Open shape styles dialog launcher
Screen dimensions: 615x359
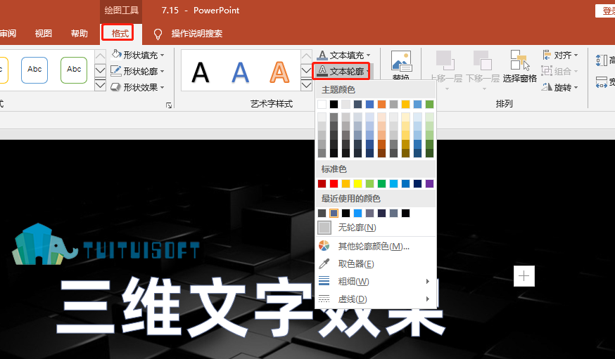click(169, 105)
